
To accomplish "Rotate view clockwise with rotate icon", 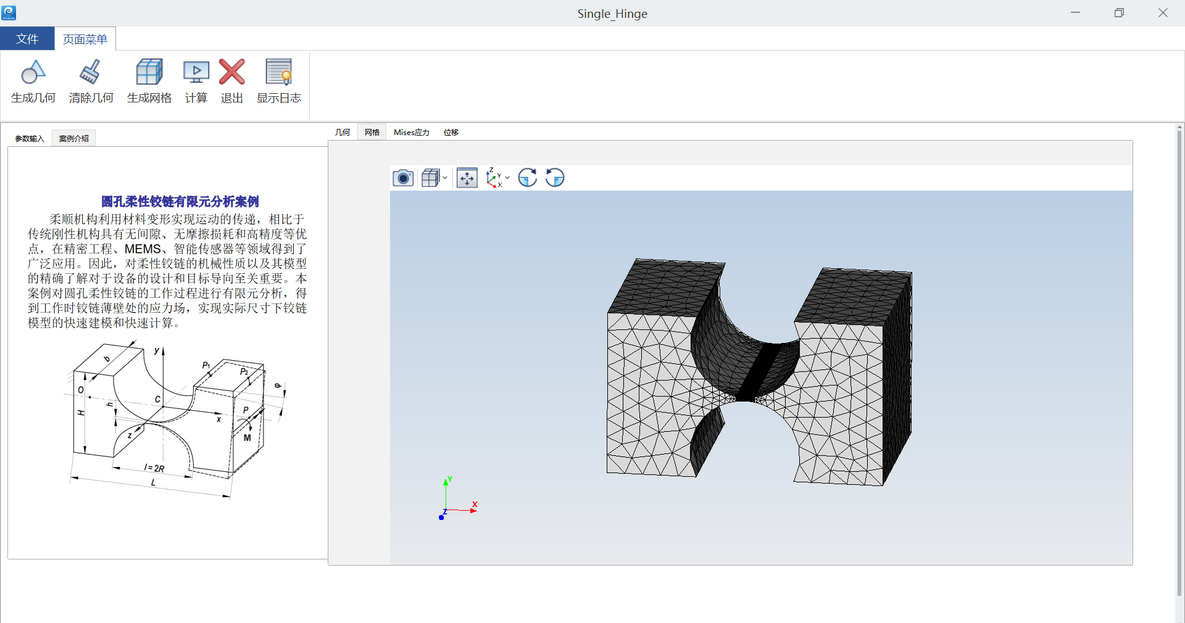I will [x=528, y=178].
